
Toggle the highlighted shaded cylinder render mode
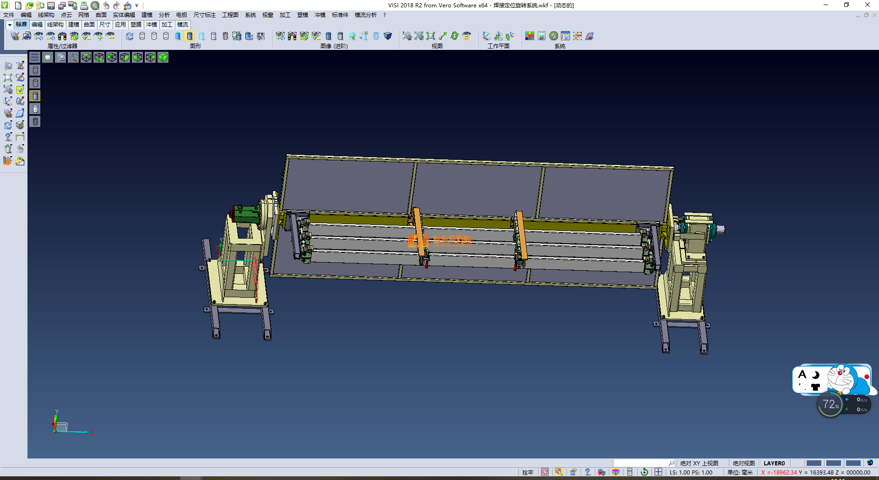(x=190, y=36)
